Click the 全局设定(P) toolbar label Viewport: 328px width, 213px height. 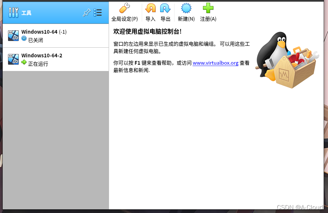[124, 19]
